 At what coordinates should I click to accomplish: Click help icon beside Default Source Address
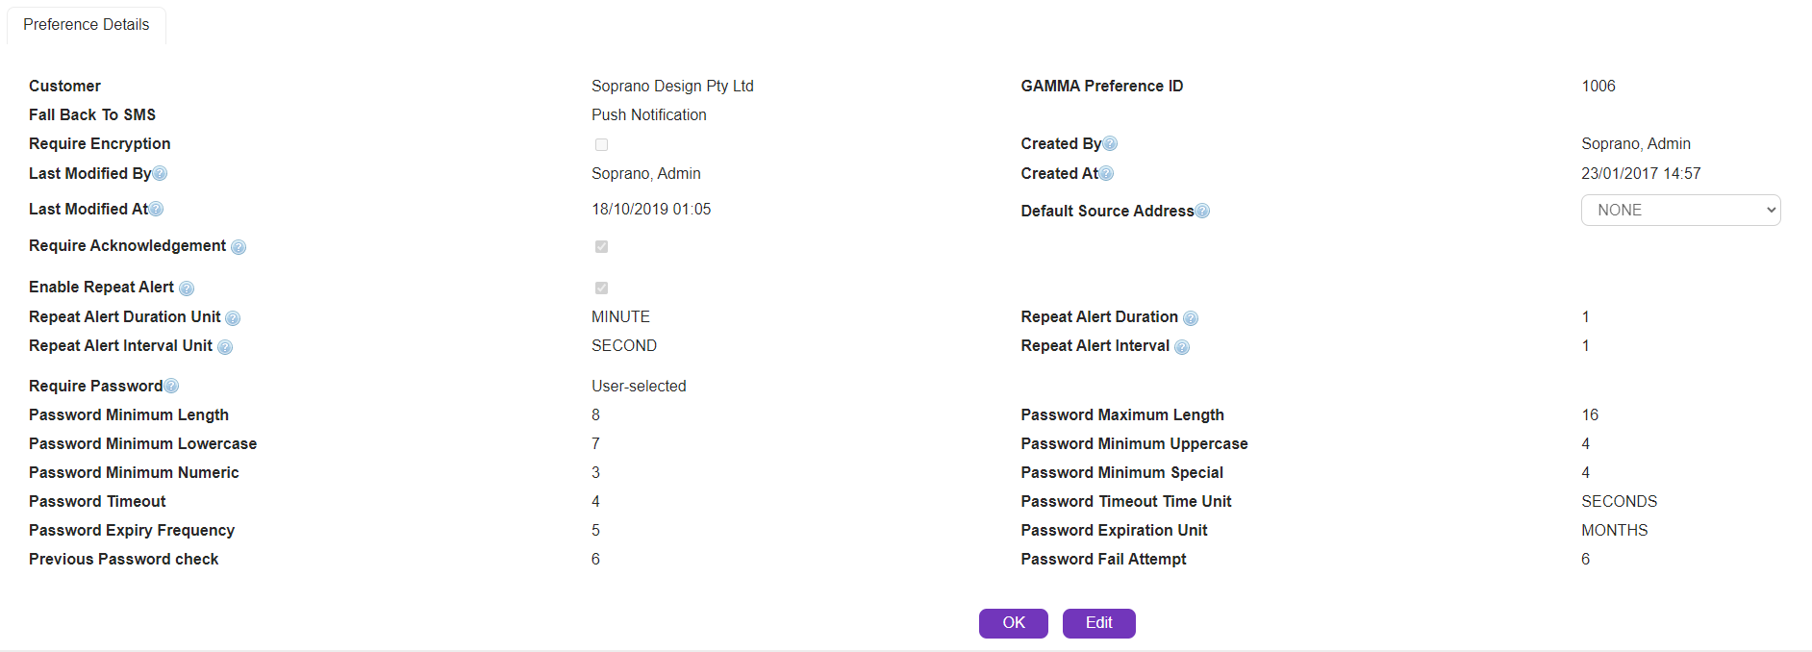pos(1202,212)
